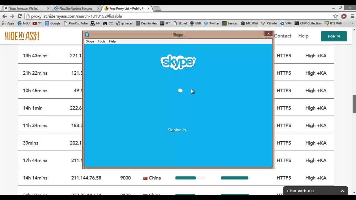Open the PwnYouTube bookmark
This screenshot has width=356, height=200.
tap(76, 23)
